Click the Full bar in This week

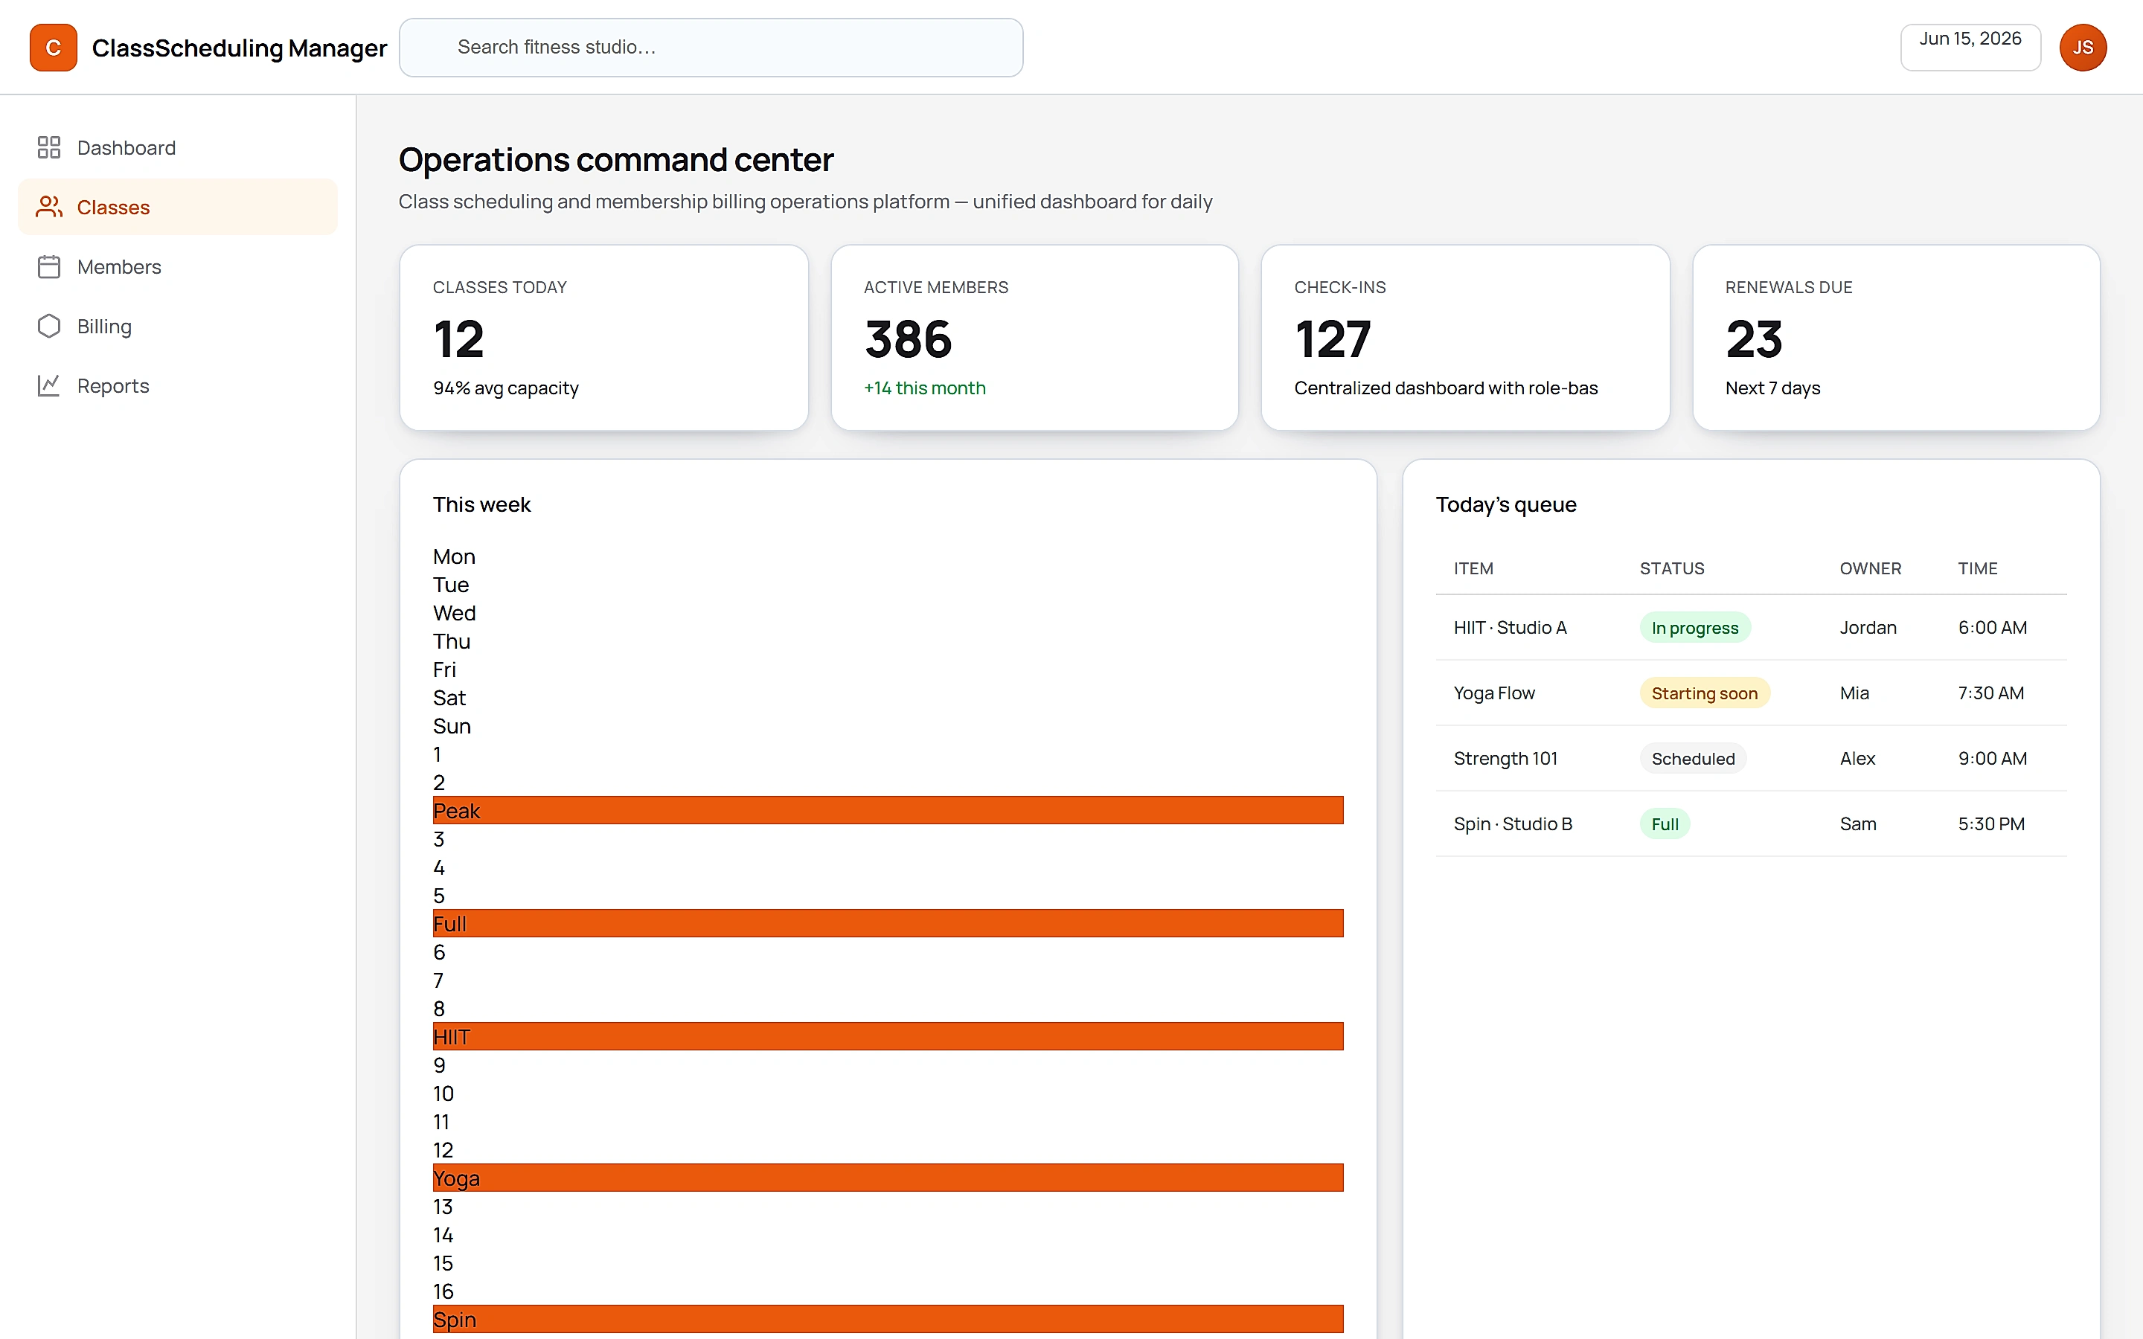[888, 924]
